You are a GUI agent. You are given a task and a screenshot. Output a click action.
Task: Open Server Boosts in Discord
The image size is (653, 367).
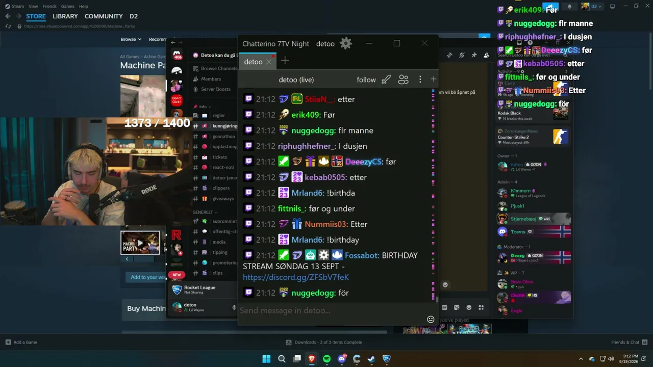click(x=212, y=89)
